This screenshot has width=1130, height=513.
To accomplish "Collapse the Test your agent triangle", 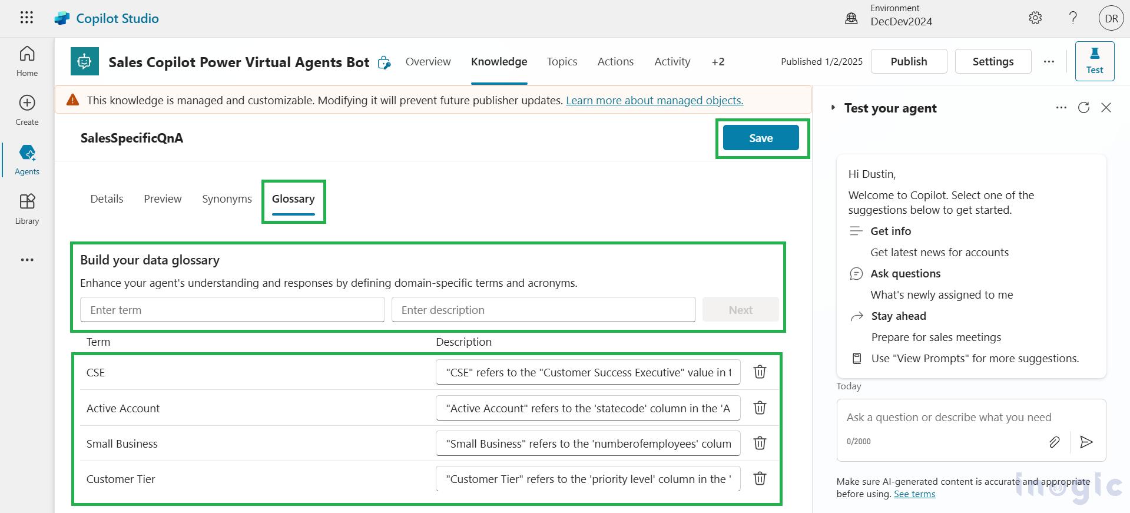I will point(833,107).
